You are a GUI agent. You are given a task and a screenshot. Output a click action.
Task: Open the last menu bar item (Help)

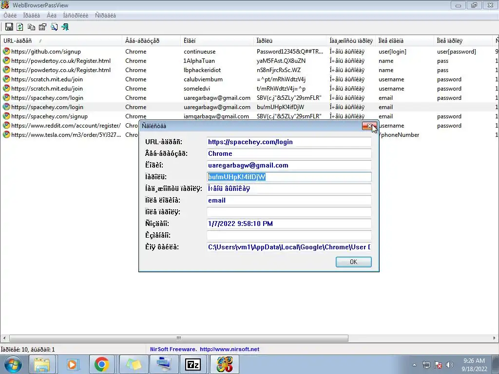click(105, 15)
